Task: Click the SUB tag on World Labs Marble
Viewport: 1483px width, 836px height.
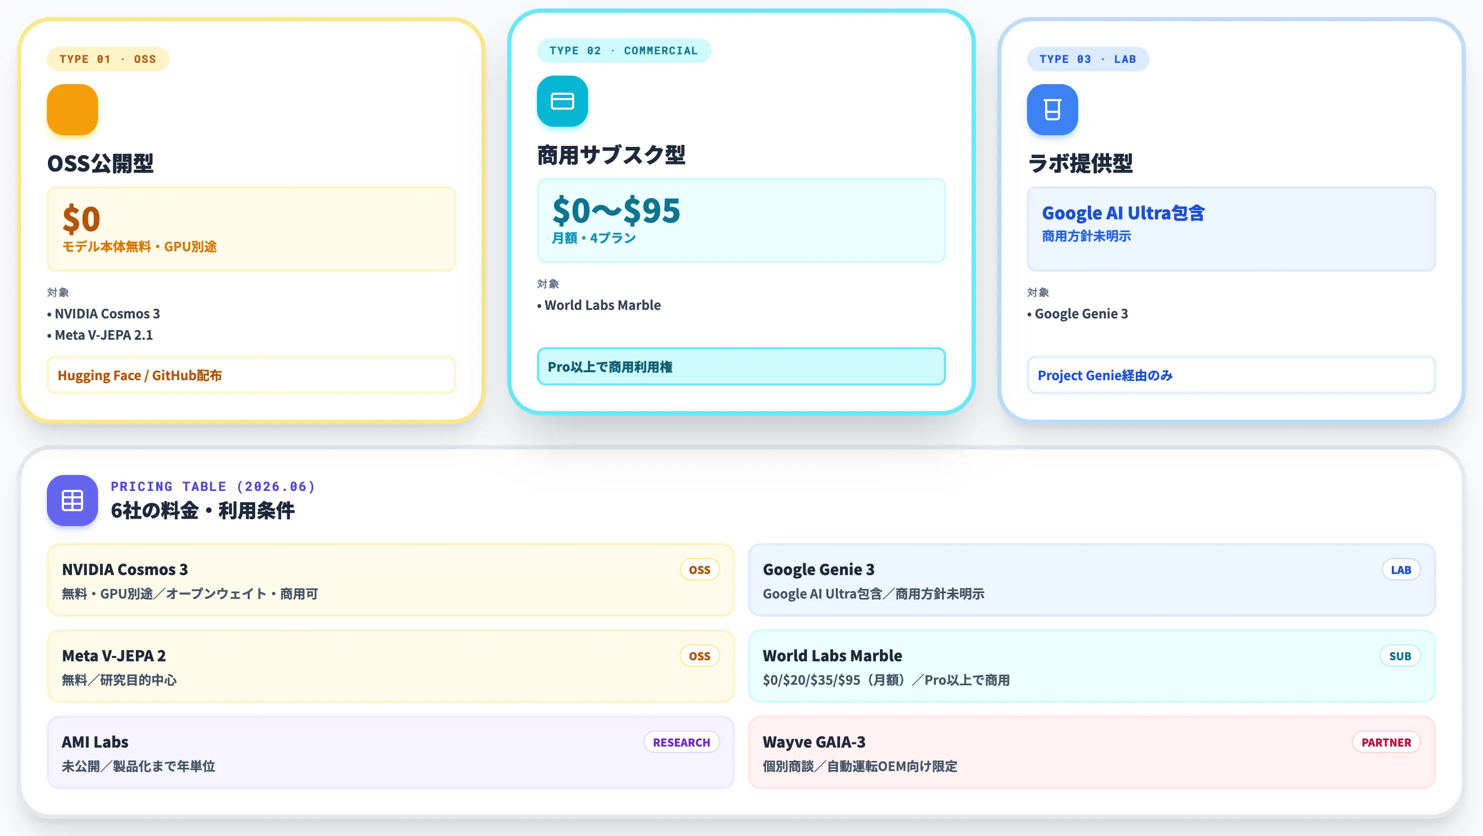Action: 1400,656
